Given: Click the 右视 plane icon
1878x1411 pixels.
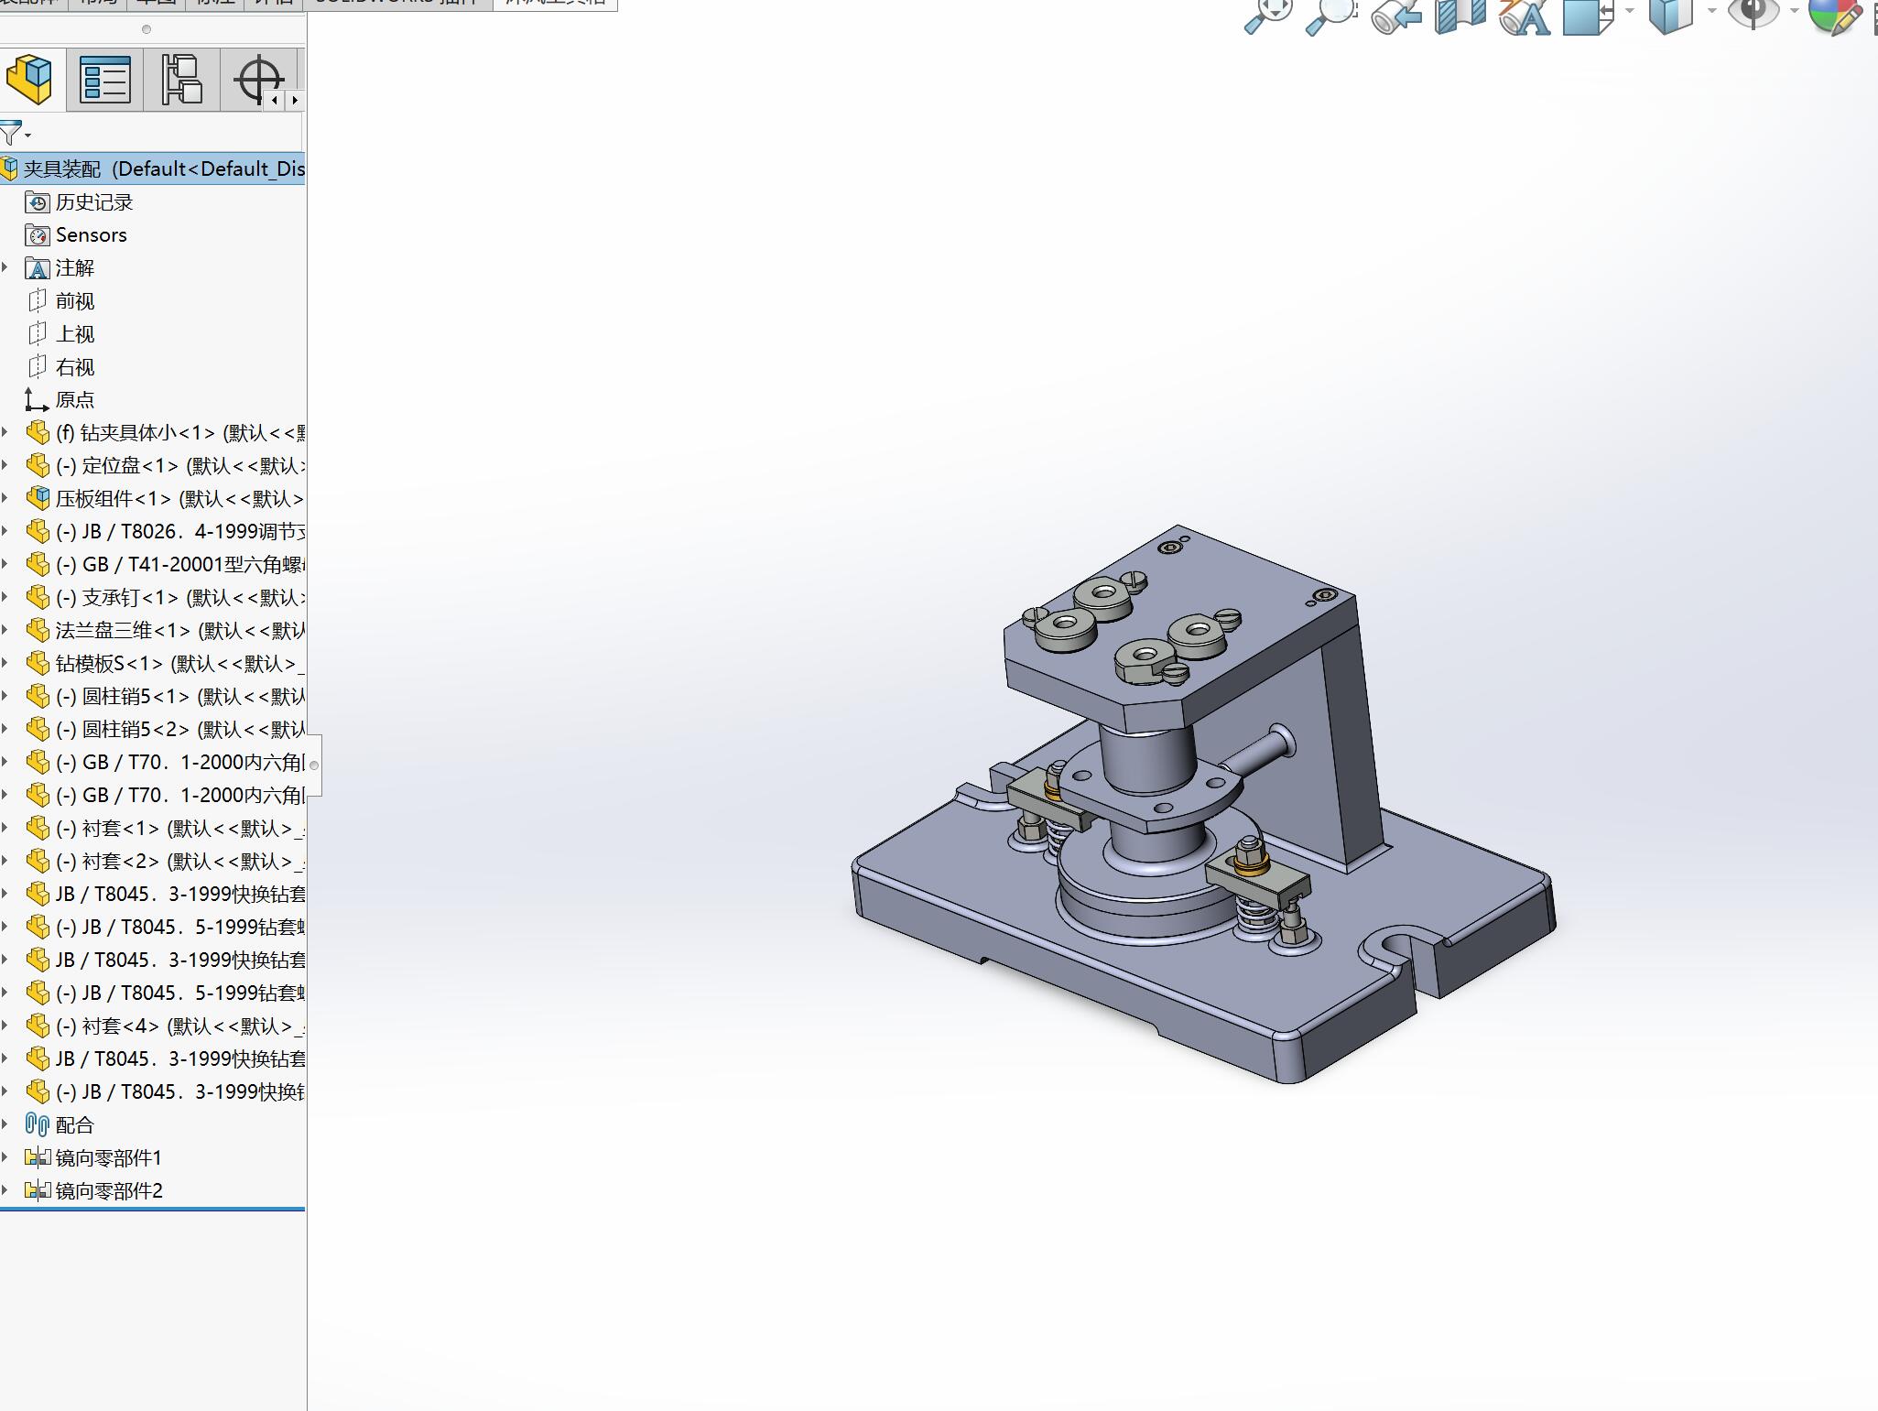Looking at the screenshot, I should [37, 367].
